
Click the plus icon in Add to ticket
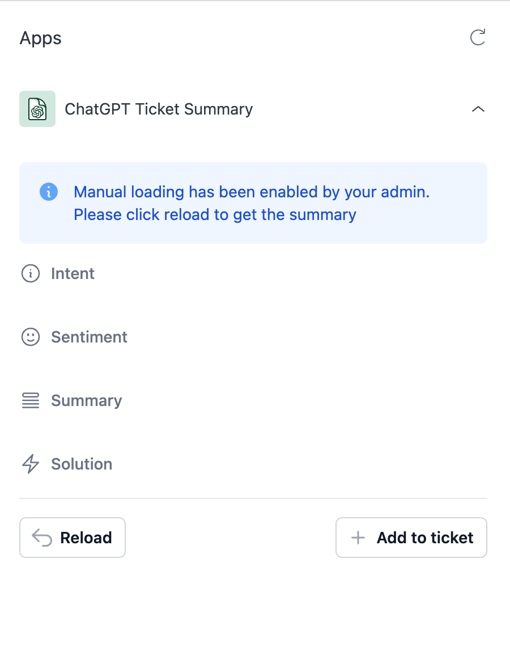[x=358, y=538]
